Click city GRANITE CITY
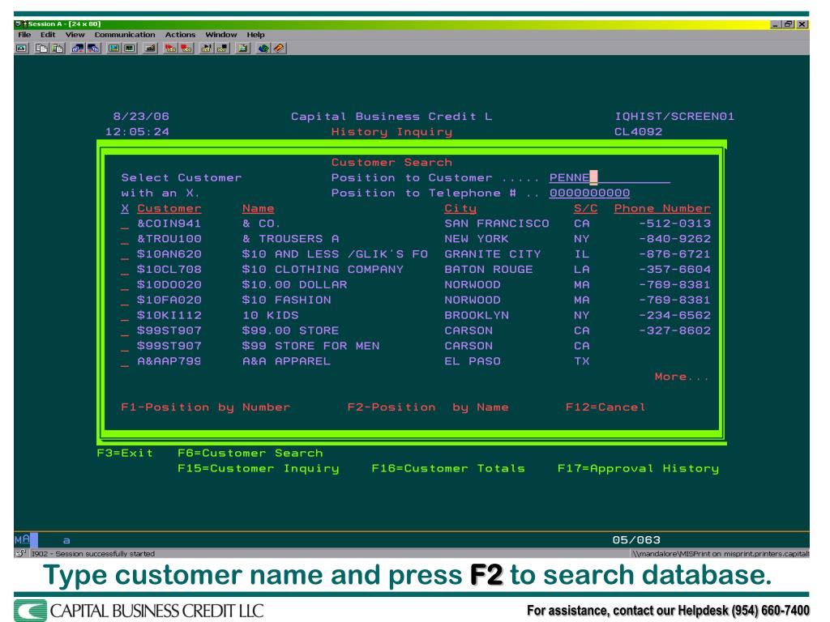This screenshot has height=622, width=830. click(x=493, y=254)
